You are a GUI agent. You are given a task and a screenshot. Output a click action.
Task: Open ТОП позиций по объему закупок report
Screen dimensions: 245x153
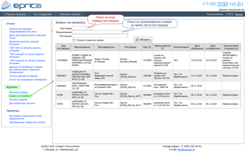27,62
